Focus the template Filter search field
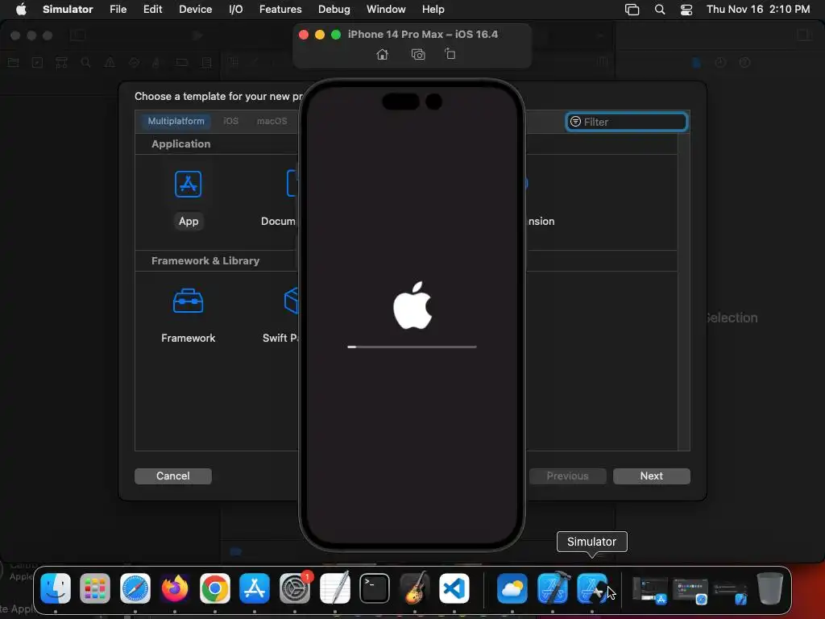 [x=627, y=122]
